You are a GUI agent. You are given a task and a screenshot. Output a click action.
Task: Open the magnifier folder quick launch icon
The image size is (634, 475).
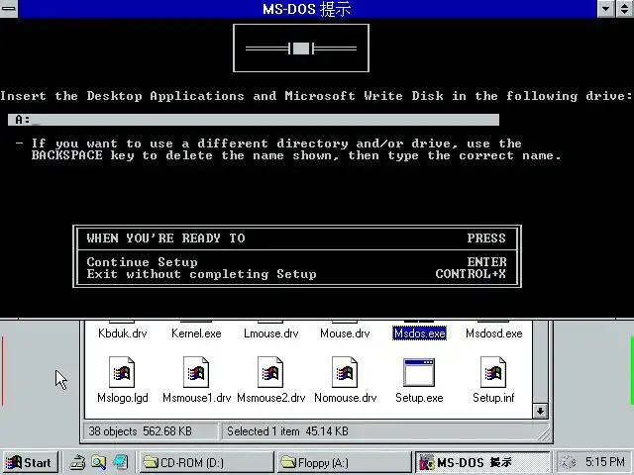click(x=99, y=462)
